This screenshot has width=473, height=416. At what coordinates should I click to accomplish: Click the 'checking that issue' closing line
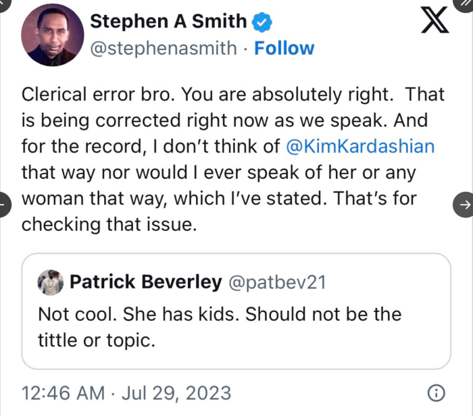coord(108,224)
